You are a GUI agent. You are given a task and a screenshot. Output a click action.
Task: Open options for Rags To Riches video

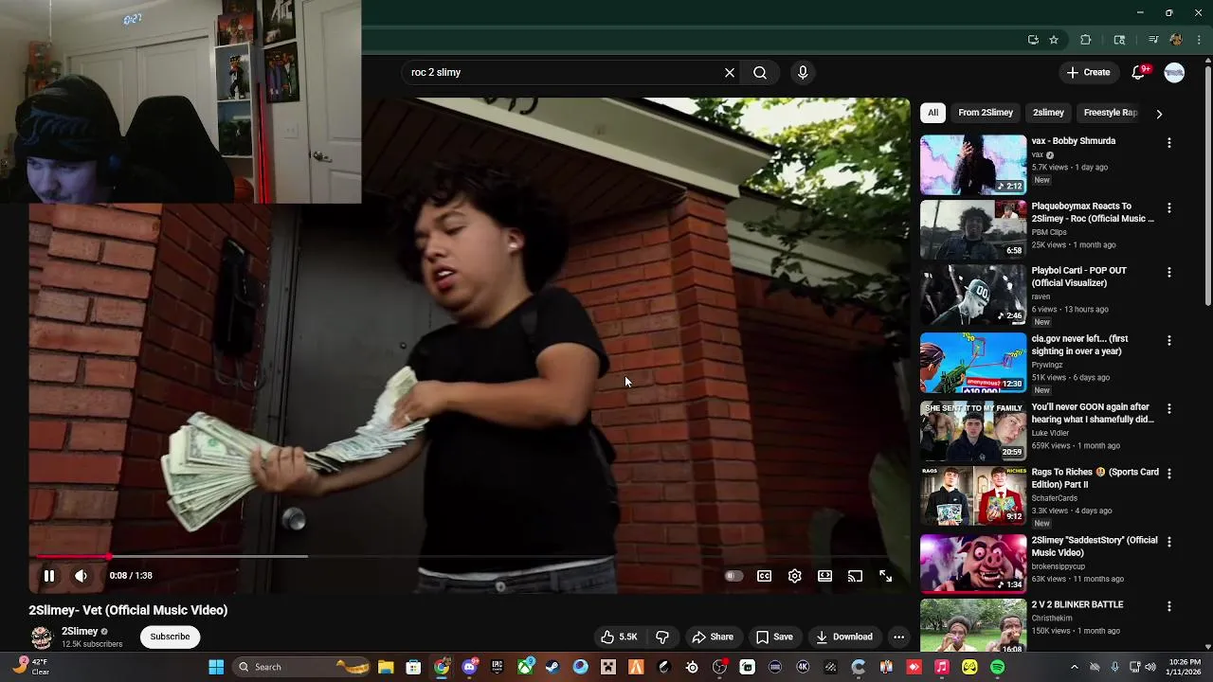click(x=1168, y=474)
